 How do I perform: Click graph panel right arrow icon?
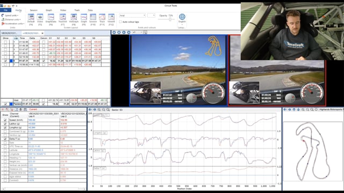coord(95,109)
